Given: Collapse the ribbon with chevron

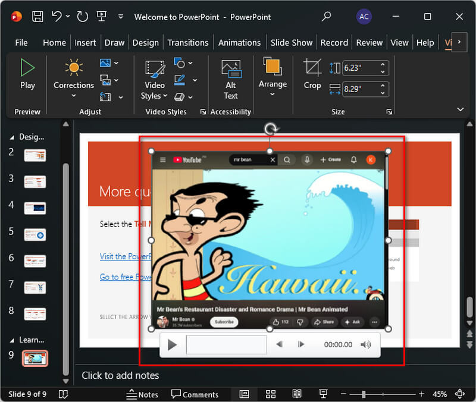Looking at the screenshot, I should tap(460, 109).
